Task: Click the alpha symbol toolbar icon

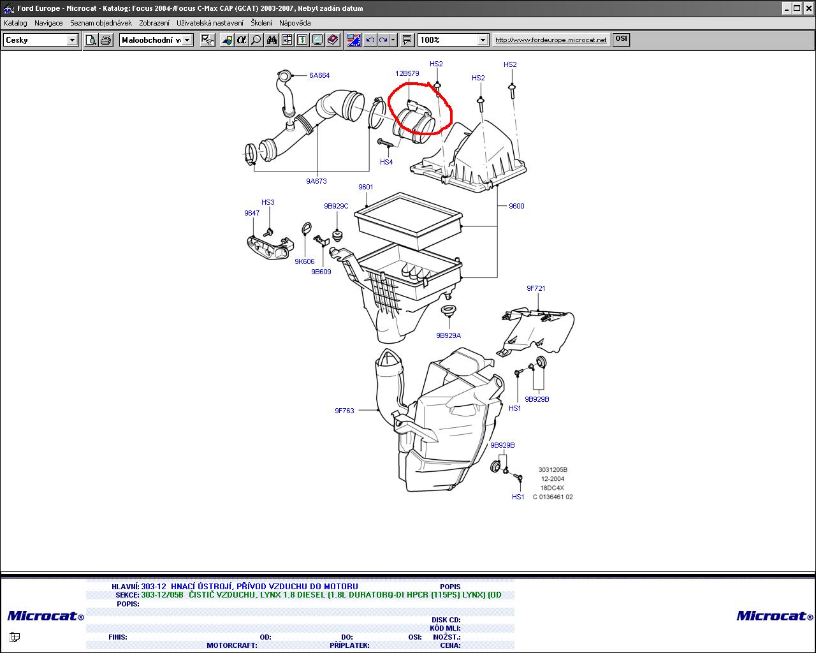Action: pos(241,40)
